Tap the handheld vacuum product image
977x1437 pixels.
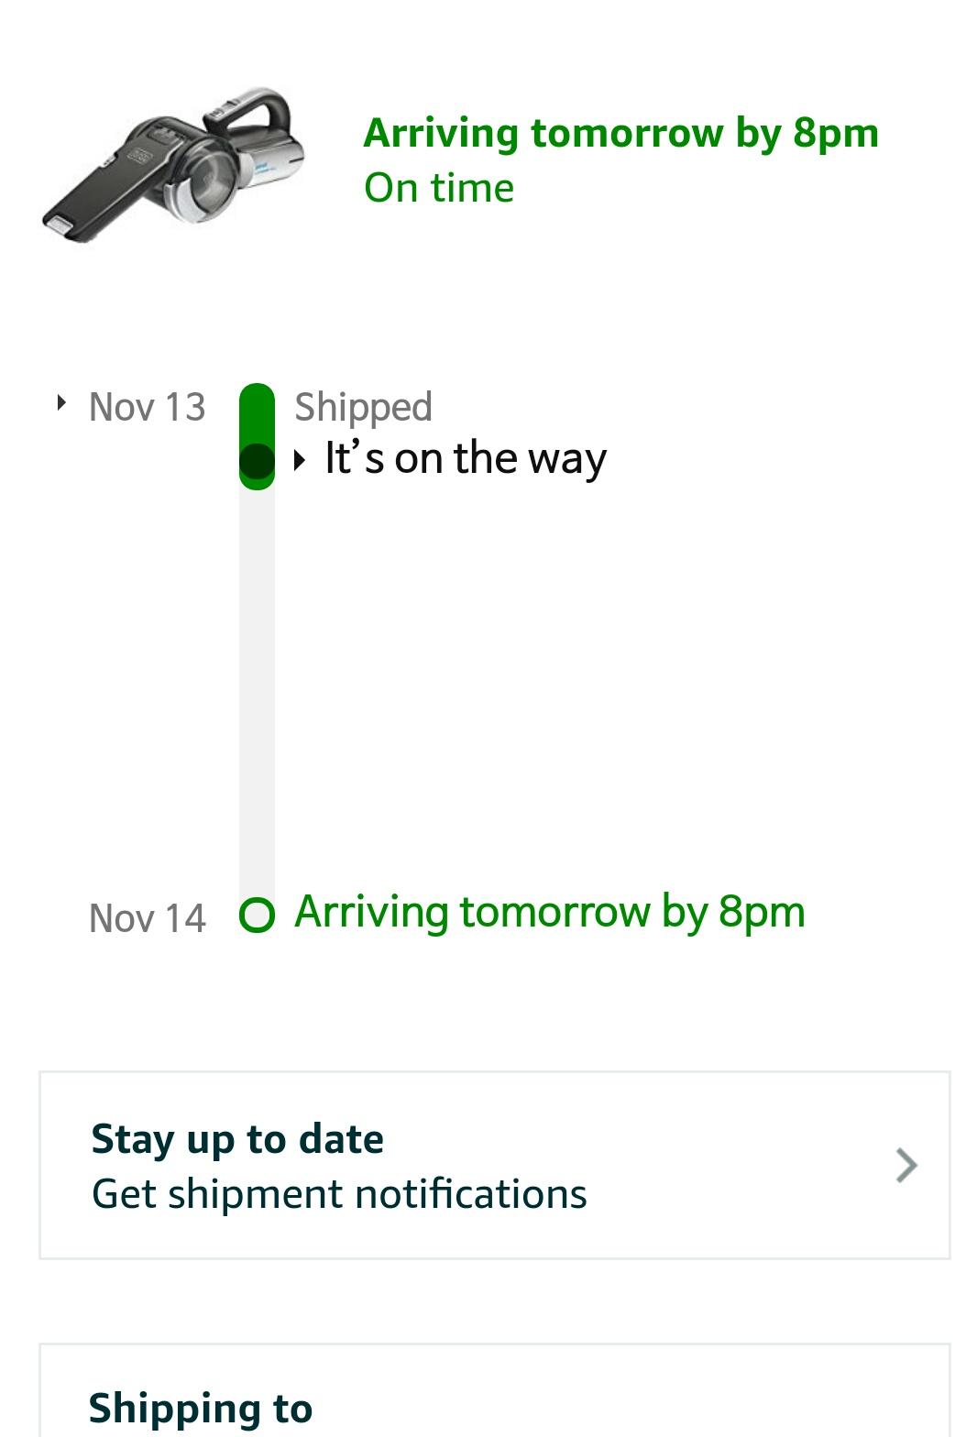[x=174, y=165]
